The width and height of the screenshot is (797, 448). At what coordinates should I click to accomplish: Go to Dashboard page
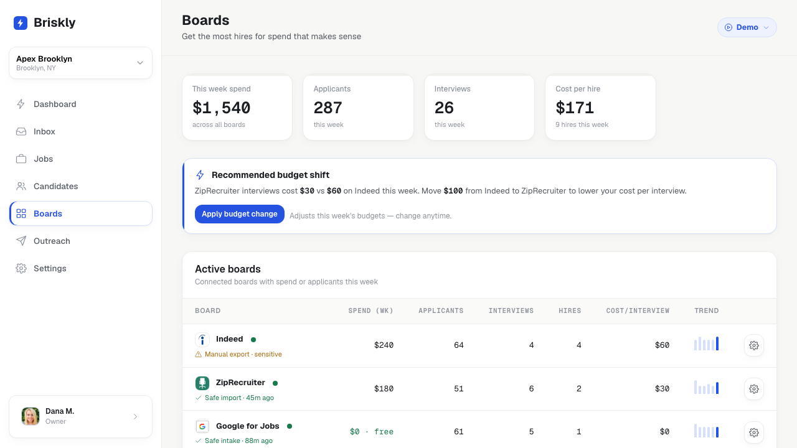click(80, 104)
